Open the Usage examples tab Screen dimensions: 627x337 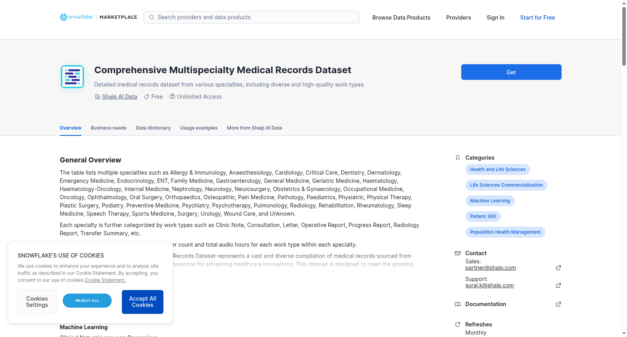point(199,128)
